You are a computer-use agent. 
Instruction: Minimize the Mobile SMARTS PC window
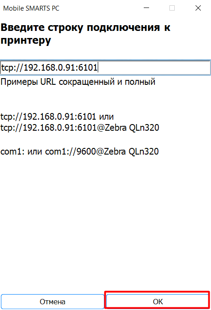(146, 8)
